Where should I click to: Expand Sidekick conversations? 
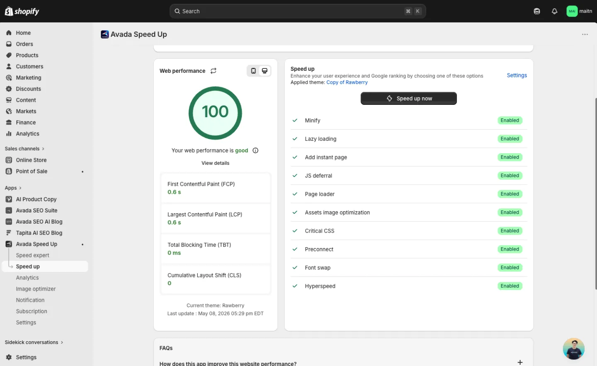click(x=34, y=342)
